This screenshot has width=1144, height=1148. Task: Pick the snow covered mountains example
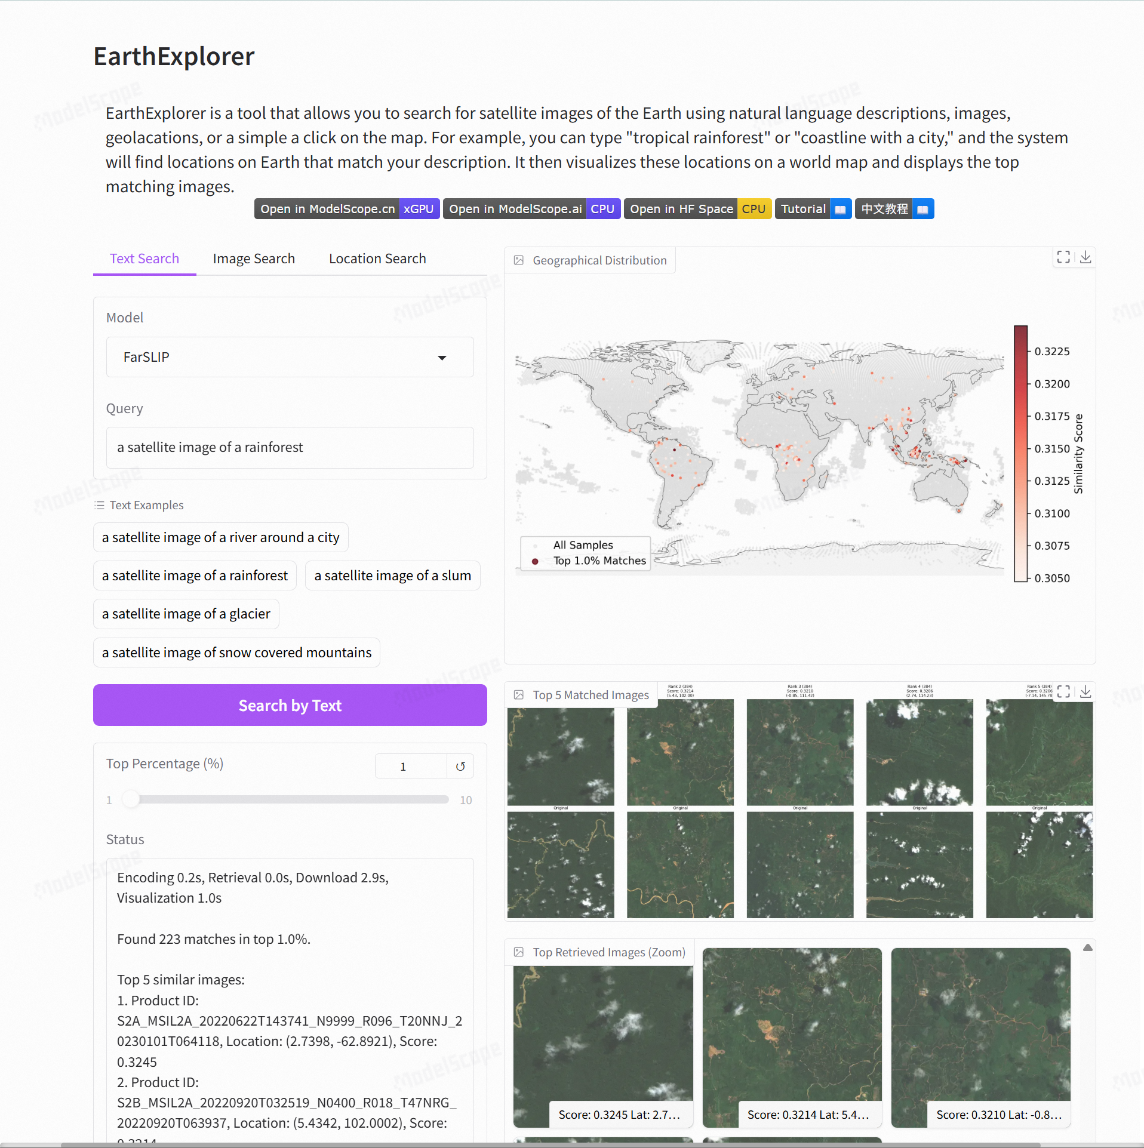[236, 653]
